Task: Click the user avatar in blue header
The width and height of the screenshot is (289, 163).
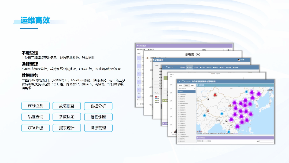Action: point(239,60)
